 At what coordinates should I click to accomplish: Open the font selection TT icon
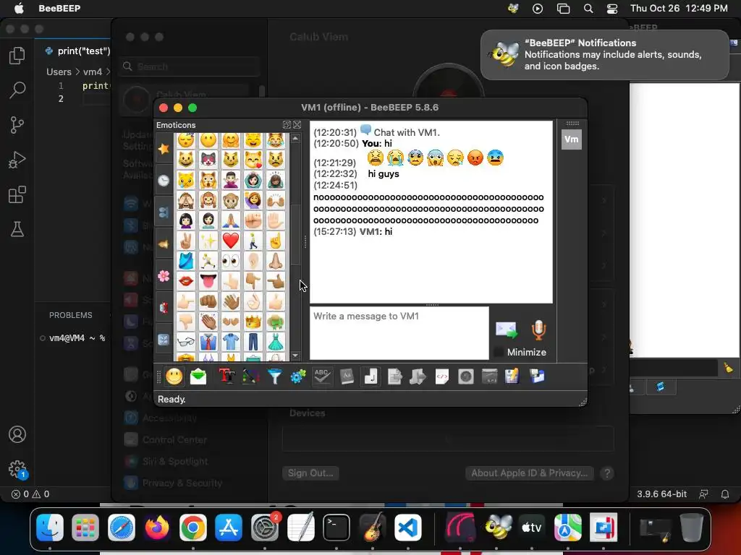coord(226,377)
